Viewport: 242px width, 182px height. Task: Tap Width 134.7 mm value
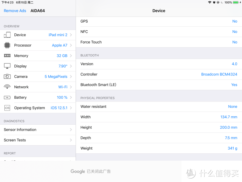click(229, 117)
